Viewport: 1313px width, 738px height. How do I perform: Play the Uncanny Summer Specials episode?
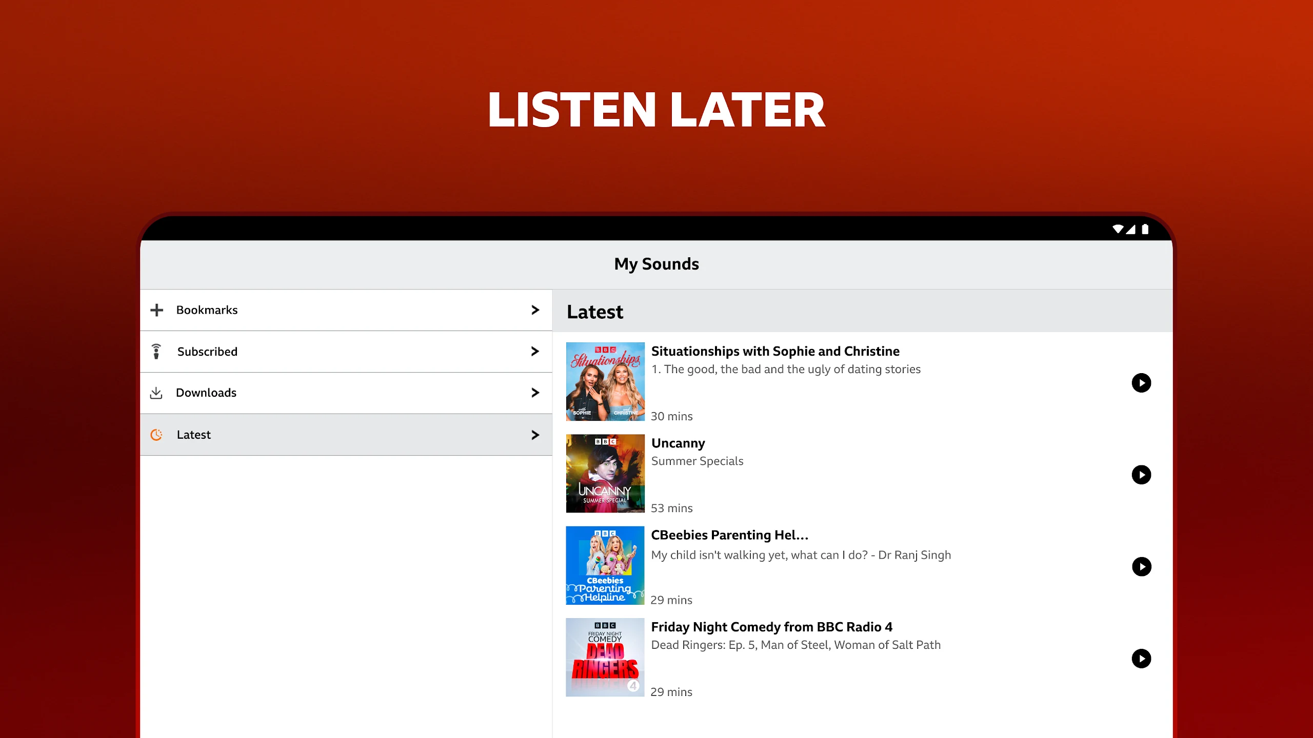point(1141,475)
